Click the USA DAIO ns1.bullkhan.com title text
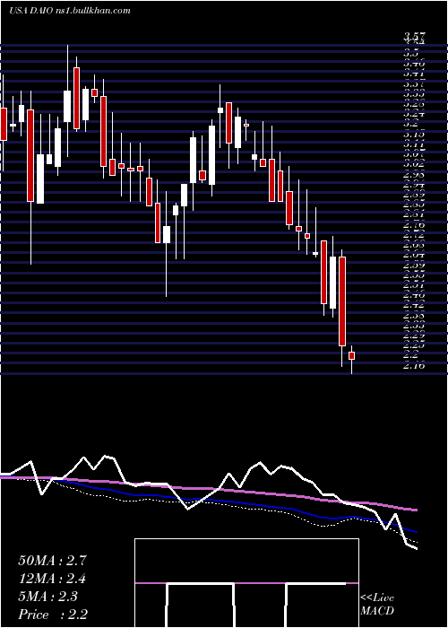 point(70,11)
